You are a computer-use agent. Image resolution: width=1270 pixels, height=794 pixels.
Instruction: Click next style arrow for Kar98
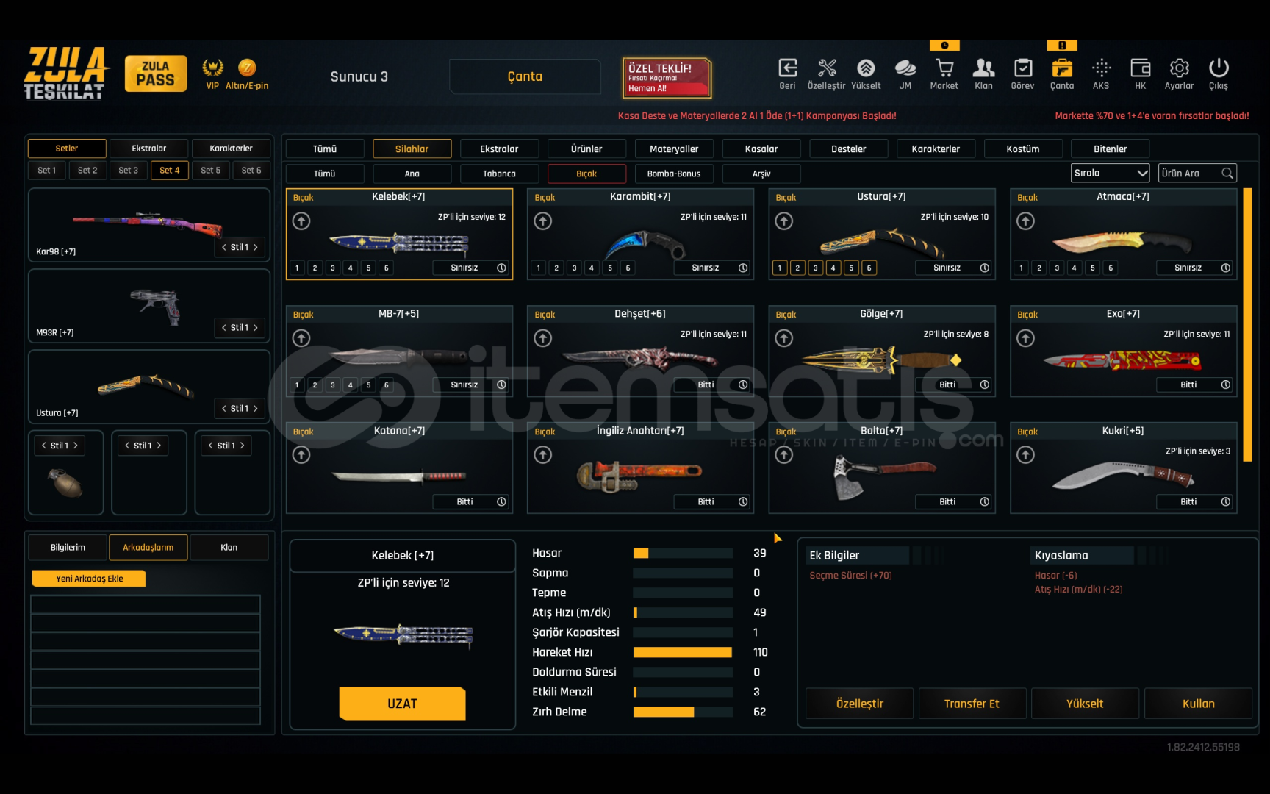(x=256, y=247)
